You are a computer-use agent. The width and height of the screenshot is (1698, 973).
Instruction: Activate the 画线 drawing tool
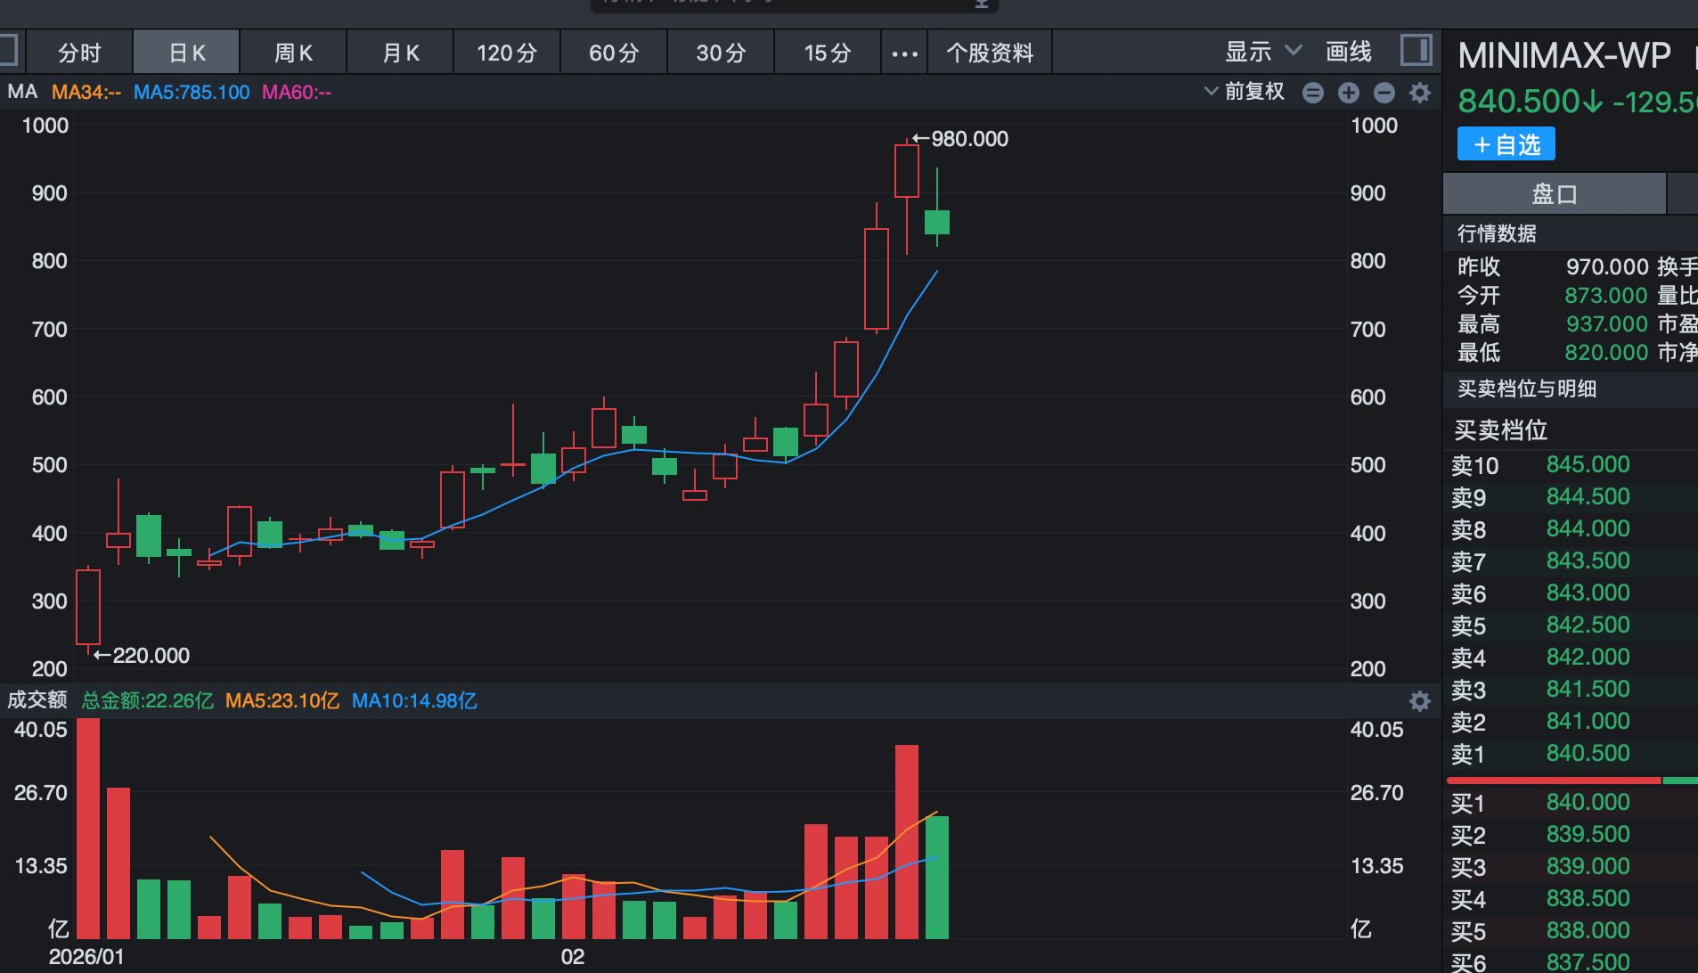tap(1348, 52)
